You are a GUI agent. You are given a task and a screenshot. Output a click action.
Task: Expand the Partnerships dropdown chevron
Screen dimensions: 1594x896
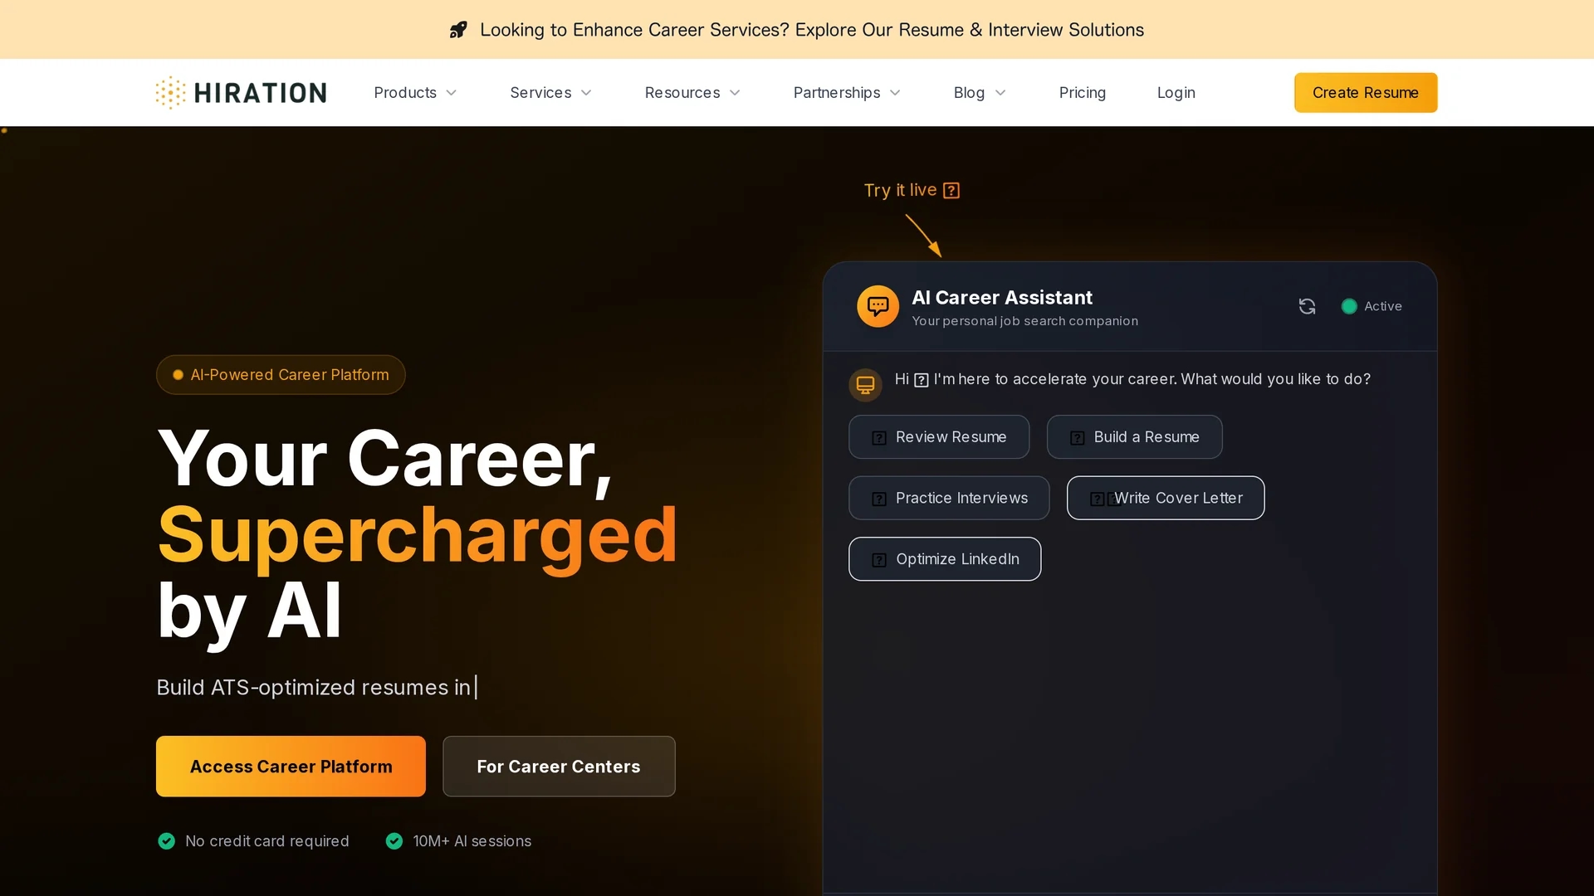click(x=895, y=93)
